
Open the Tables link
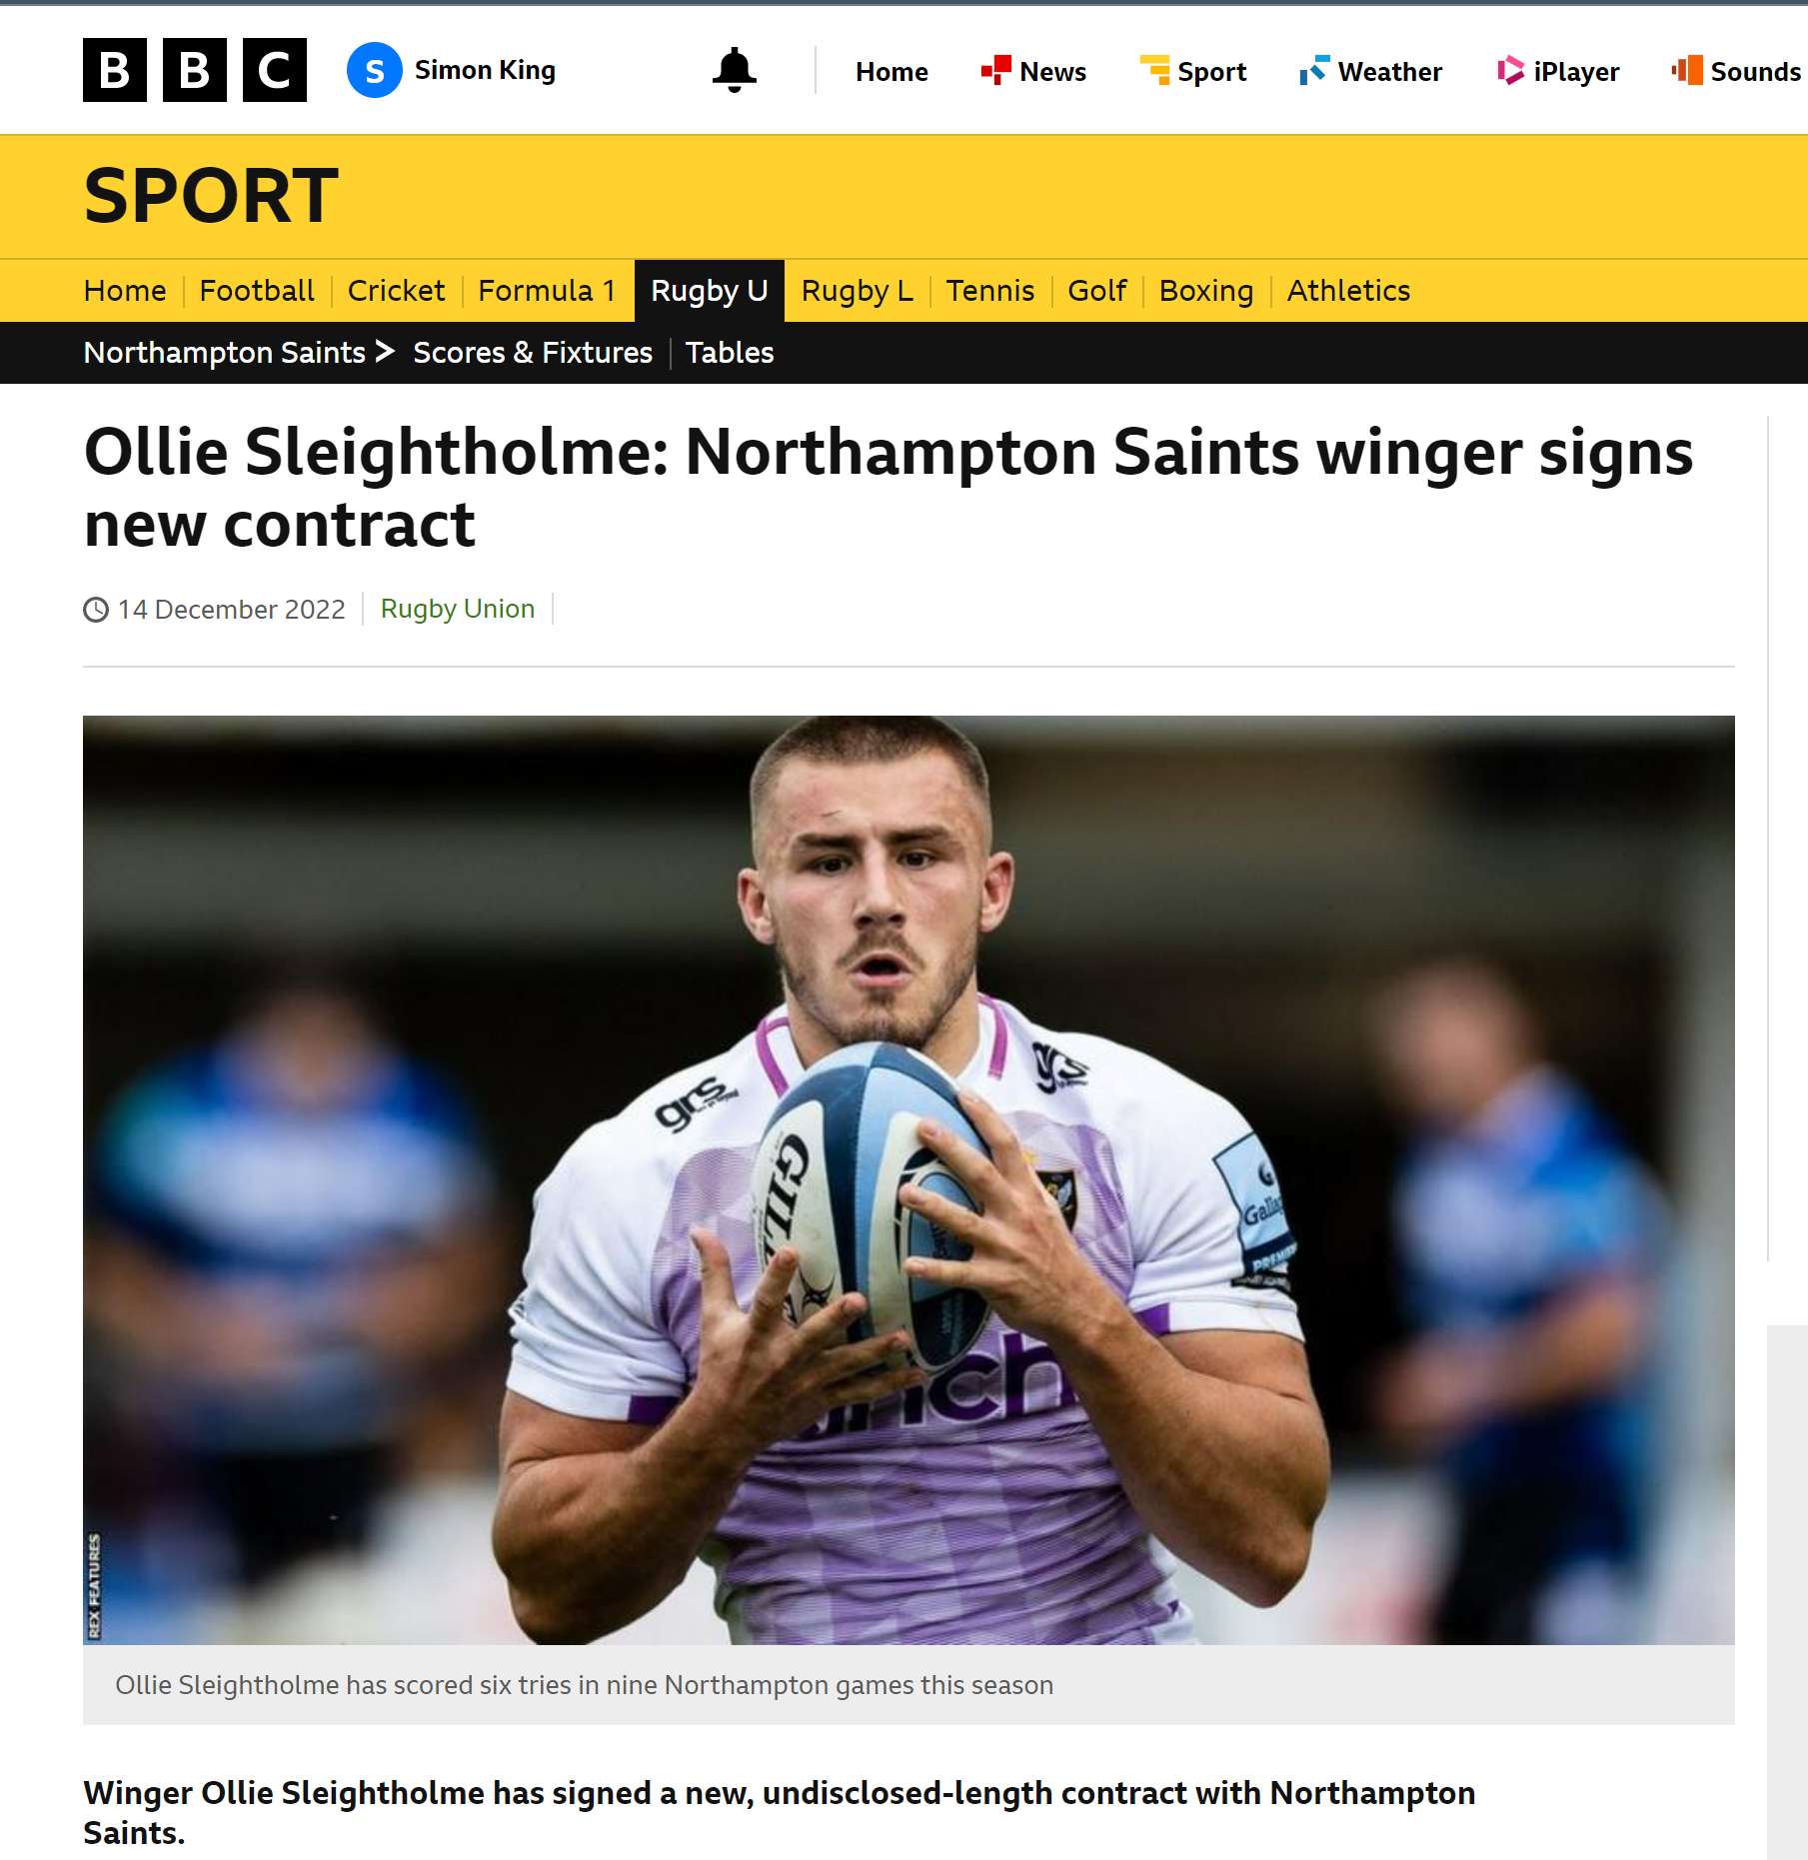coord(730,353)
